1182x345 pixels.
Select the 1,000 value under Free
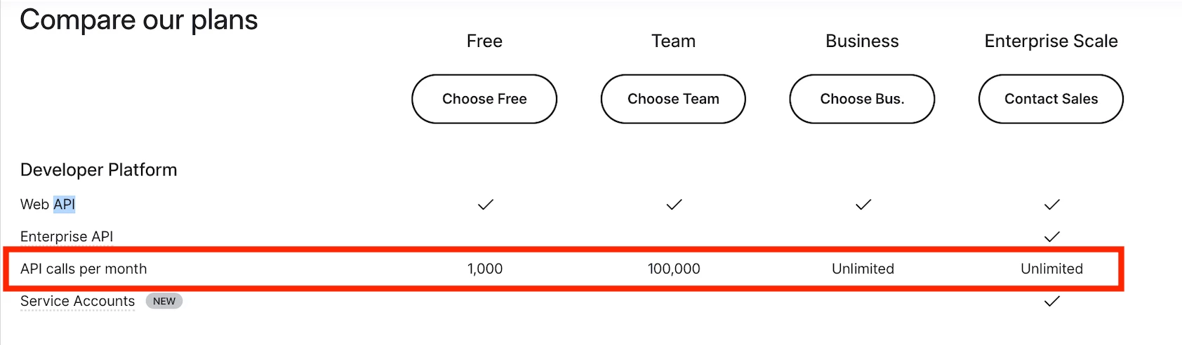click(485, 269)
